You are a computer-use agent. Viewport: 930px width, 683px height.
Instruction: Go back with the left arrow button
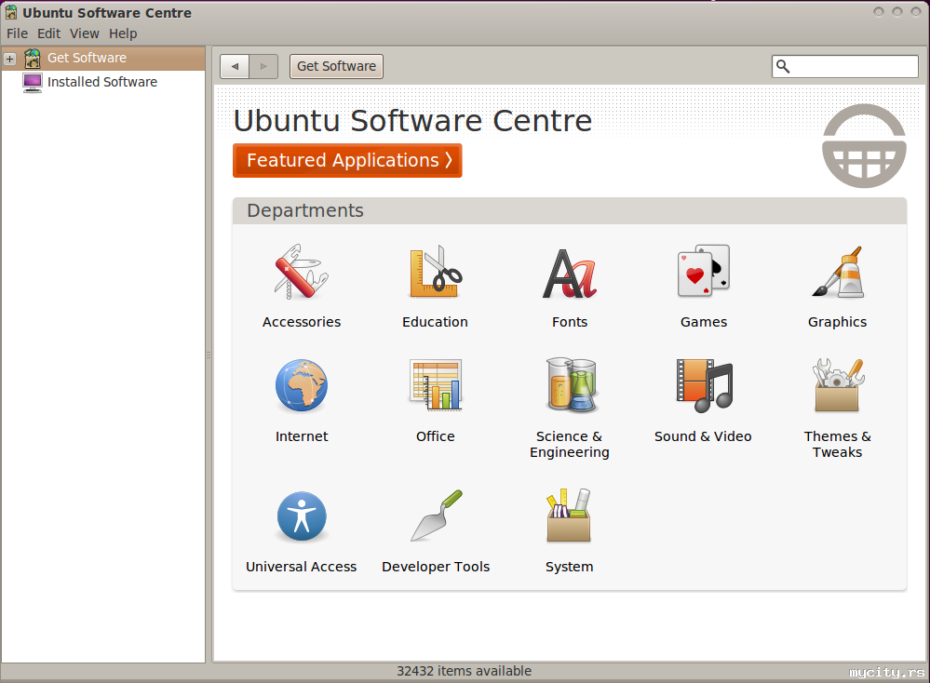tap(235, 66)
